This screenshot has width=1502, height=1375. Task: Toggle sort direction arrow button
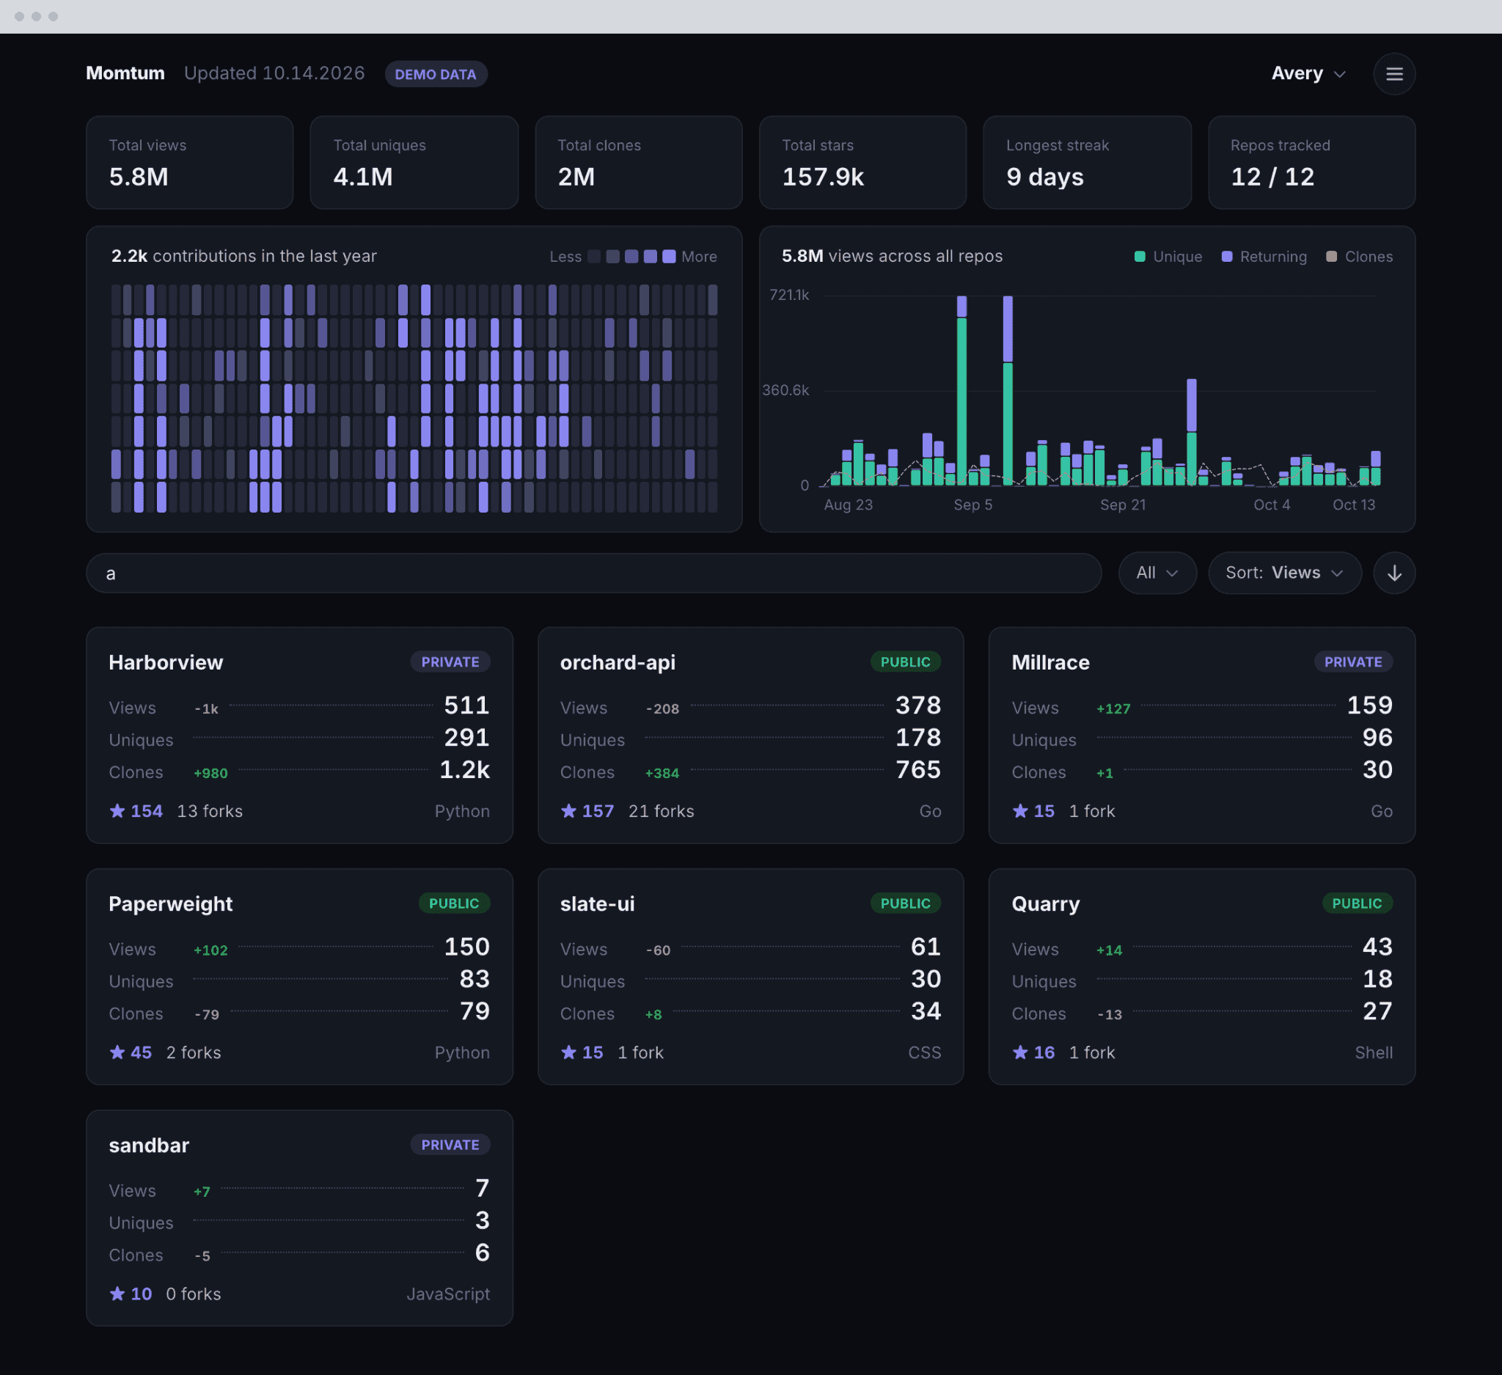(1394, 573)
